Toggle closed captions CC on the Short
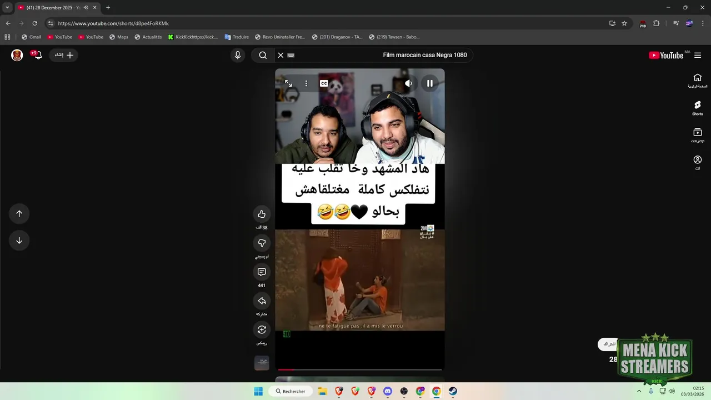This screenshot has width=711, height=400. coord(324,83)
